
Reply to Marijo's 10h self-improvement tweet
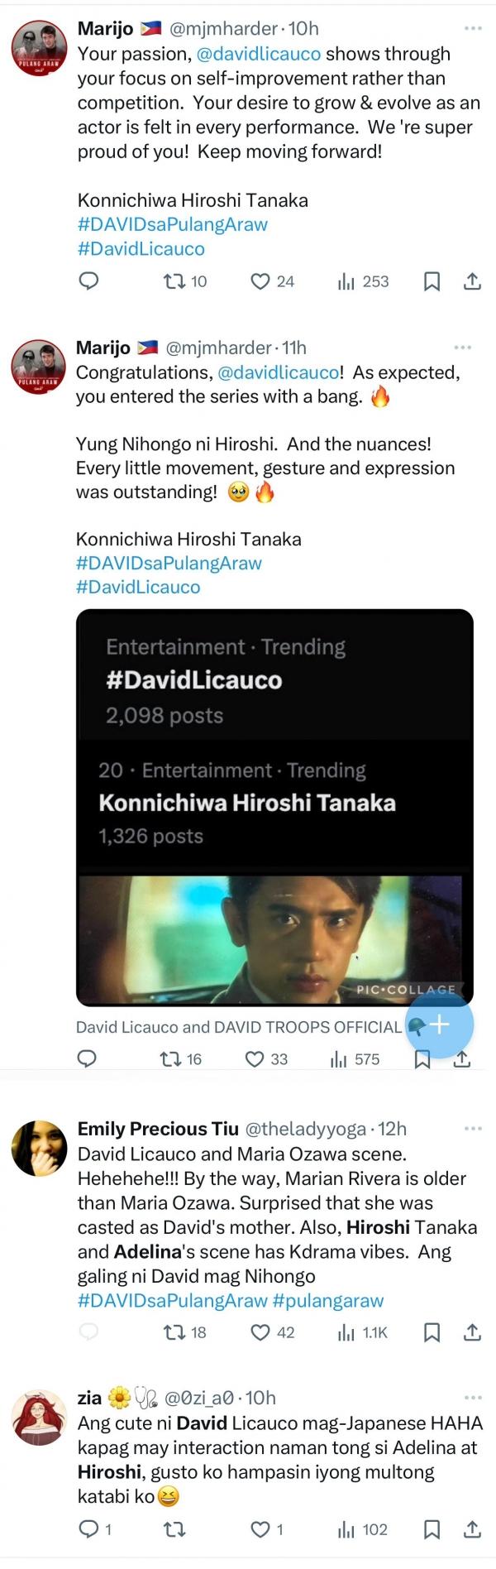pos(88,281)
